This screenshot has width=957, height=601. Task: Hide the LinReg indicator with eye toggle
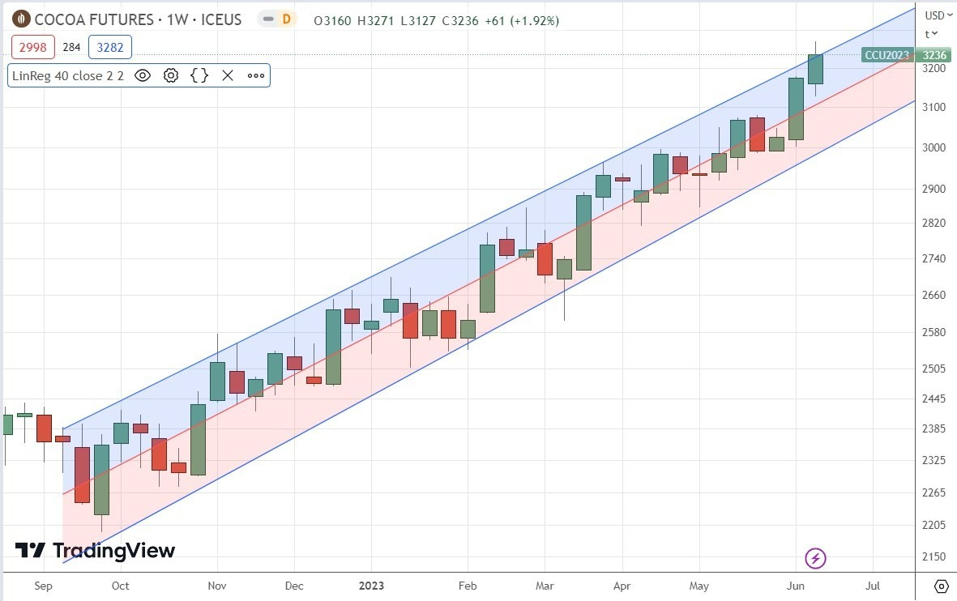(x=143, y=75)
